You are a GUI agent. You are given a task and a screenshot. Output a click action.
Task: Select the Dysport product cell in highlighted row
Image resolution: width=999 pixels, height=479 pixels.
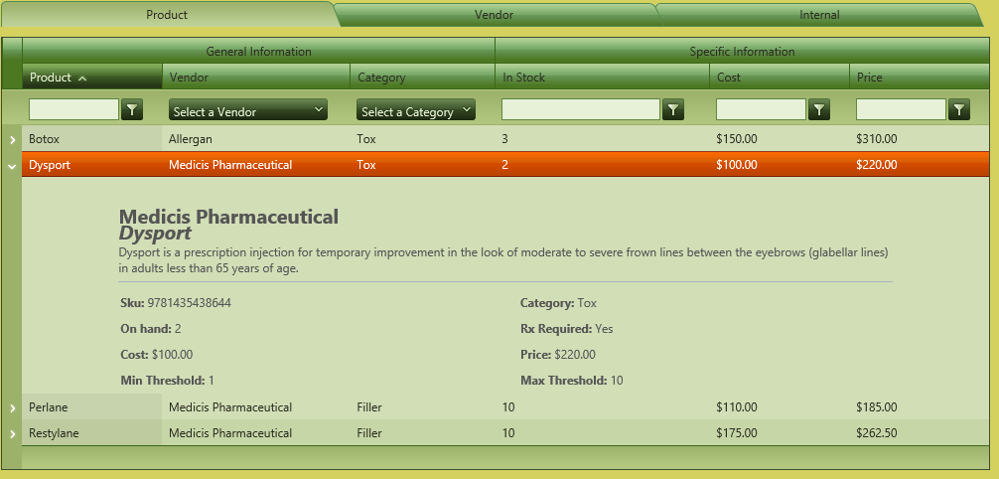pos(92,165)
